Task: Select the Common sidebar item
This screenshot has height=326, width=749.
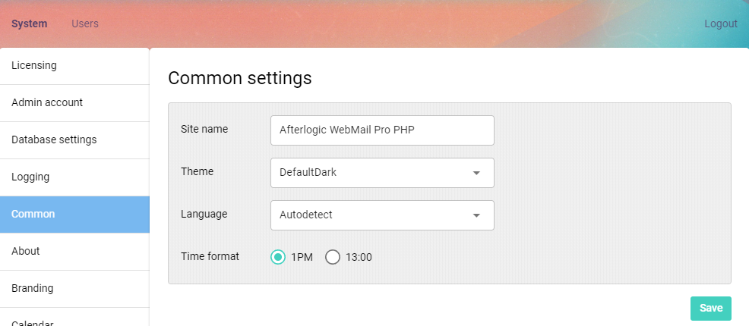Action: coord(33,214)
